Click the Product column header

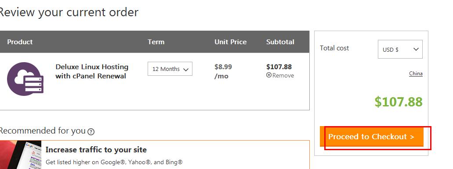pos(20,42)
